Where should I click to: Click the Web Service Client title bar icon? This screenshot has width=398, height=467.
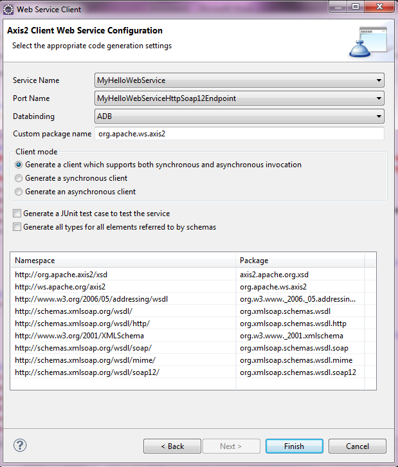click(8, 8)
